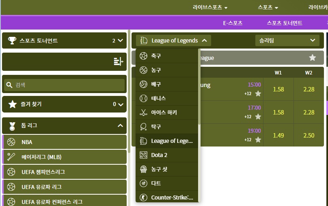
Task: Click the trophy icon for 스포츠 토너먼트
Action: (12, 40)
